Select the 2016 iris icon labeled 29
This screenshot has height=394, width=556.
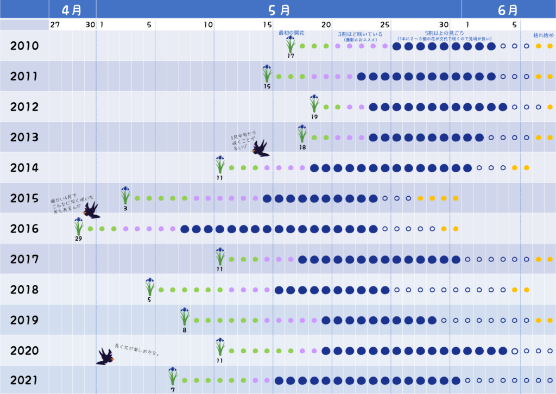click(79, 226)
